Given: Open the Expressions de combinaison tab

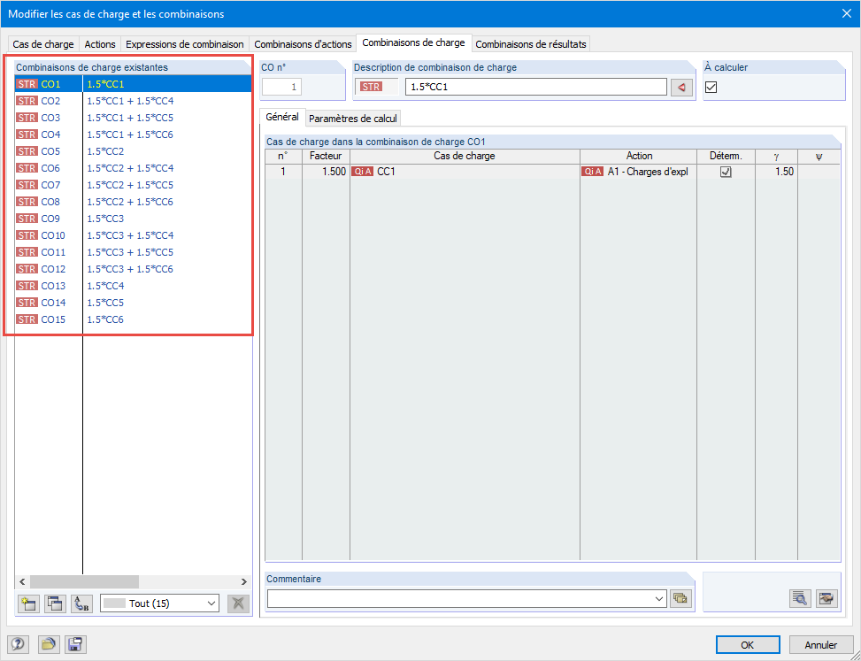Looking at the screenshot, I should 184,44.
